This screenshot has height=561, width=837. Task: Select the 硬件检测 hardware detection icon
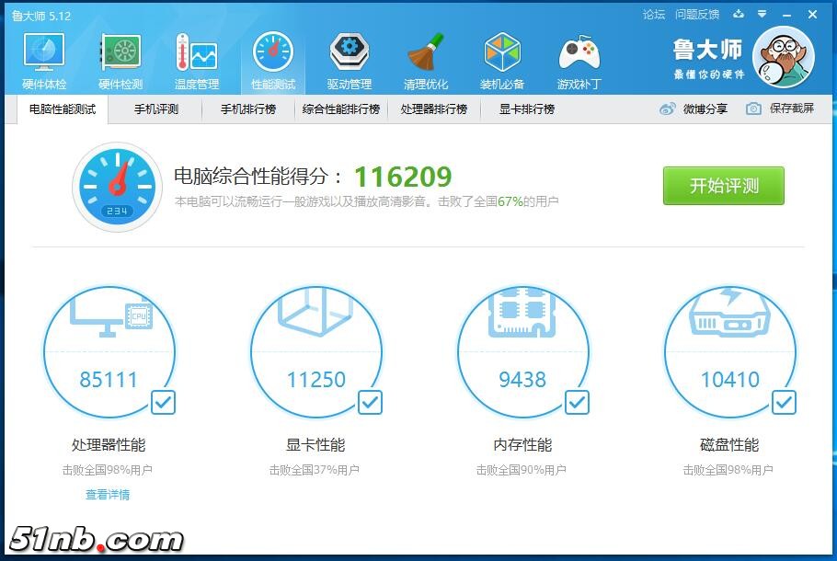(120, 57)
